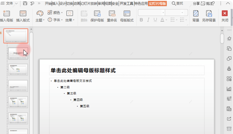Click the Share (分享) button
The height and width of the screenshot is (134, 233).
click(x=196, y=3)
